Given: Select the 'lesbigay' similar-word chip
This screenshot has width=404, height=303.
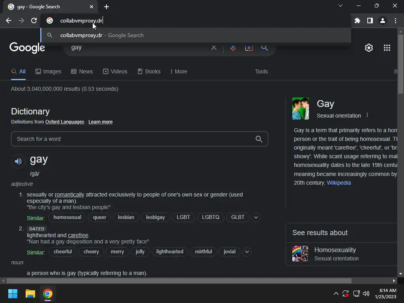Looking at the screenshot, I should [x=155, y=217].
